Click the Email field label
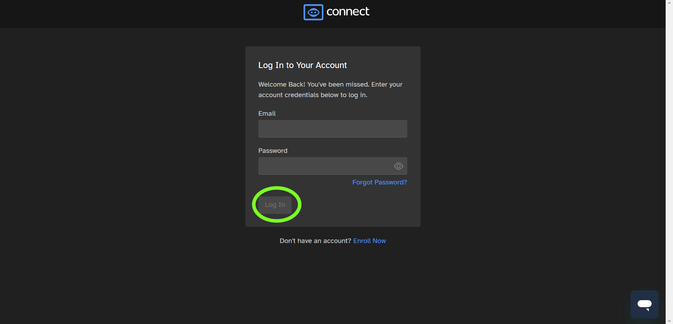The width and height of the screenshot is (673, 324). (x=267, y=114)
